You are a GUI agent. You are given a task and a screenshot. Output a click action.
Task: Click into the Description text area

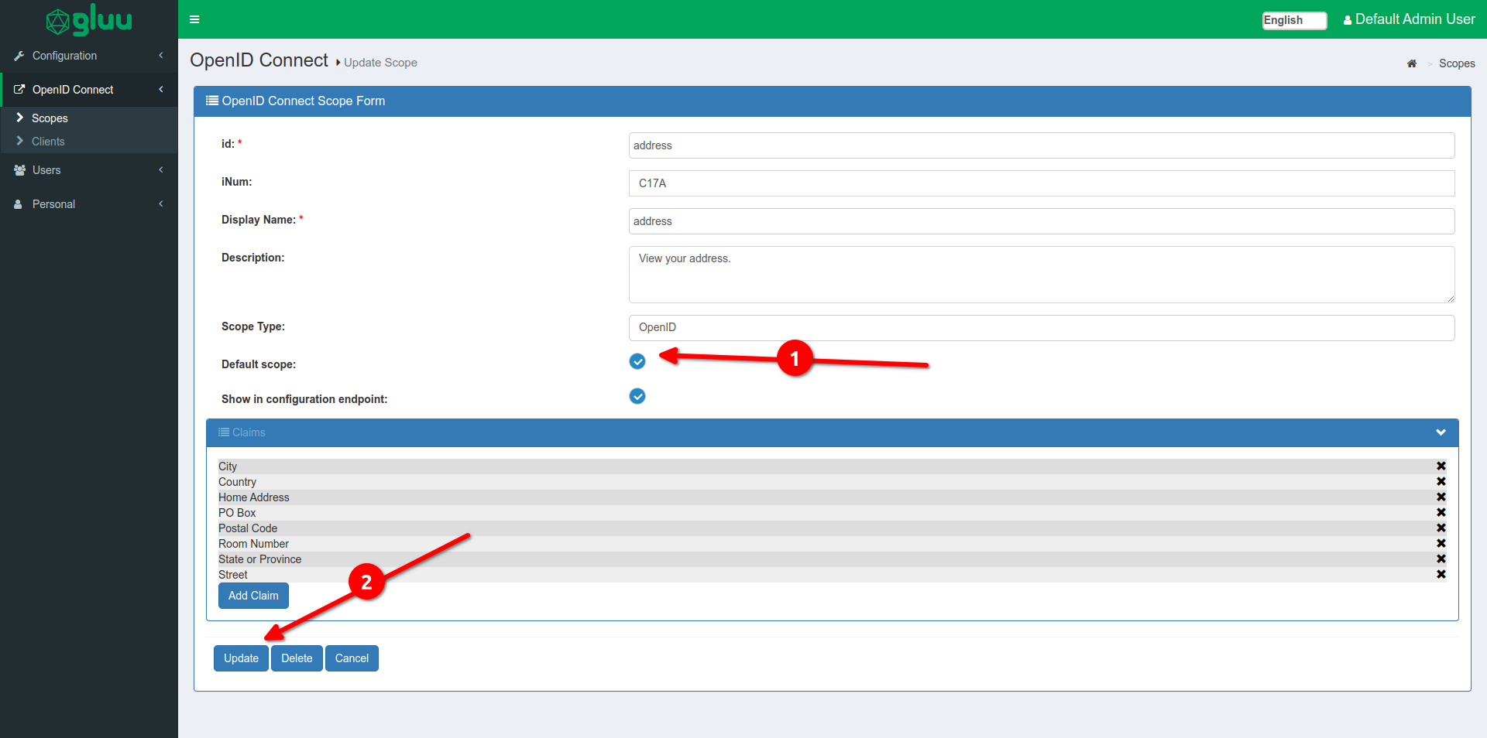coord(1042,275)
